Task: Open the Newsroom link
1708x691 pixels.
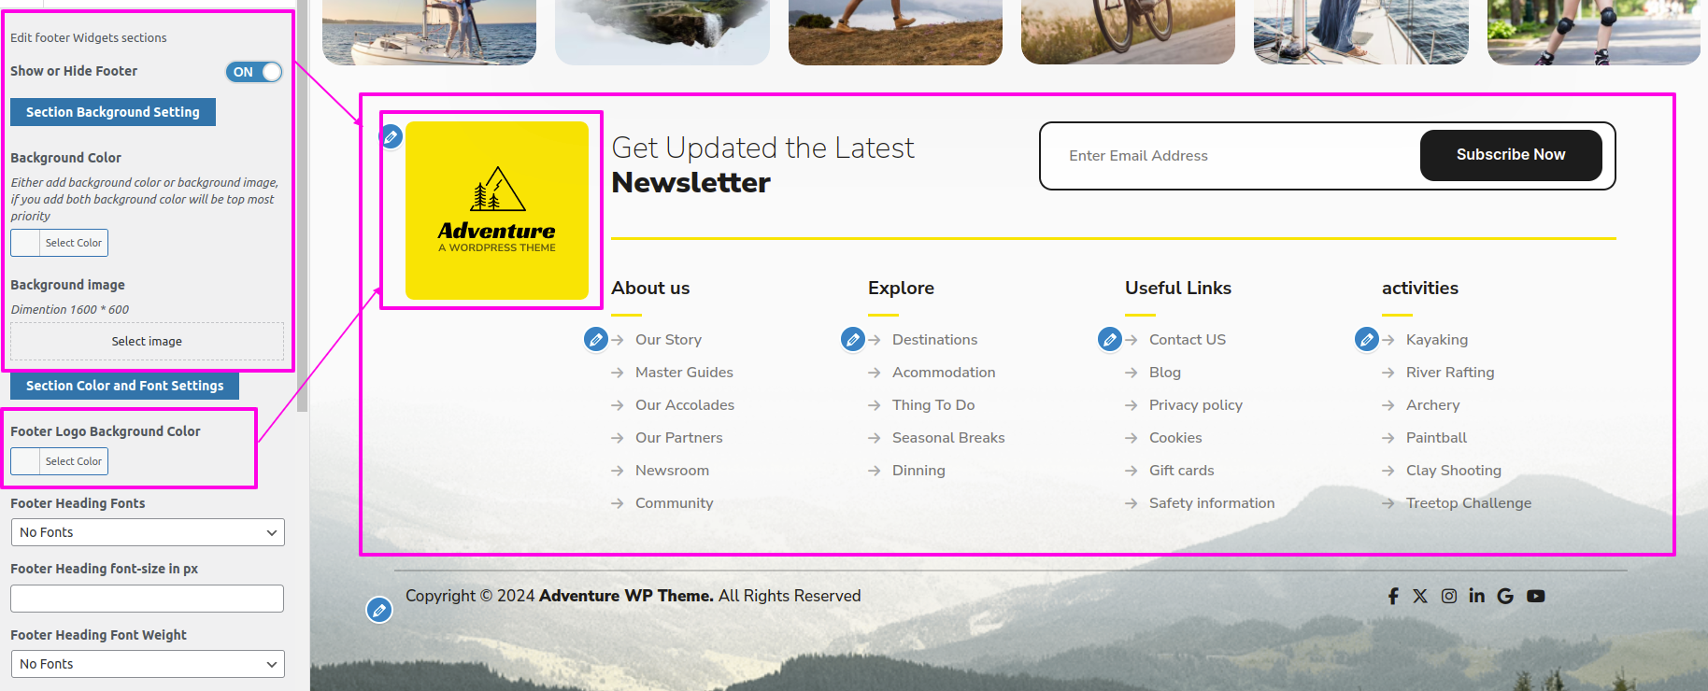Action: point(672,471)
